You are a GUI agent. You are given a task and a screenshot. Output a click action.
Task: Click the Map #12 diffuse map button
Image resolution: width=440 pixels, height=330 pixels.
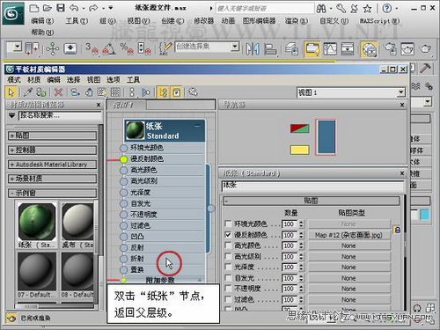point(349,235)
